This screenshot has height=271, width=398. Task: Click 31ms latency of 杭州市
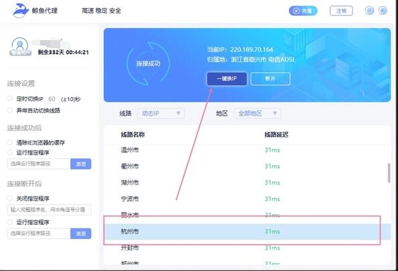272,232
